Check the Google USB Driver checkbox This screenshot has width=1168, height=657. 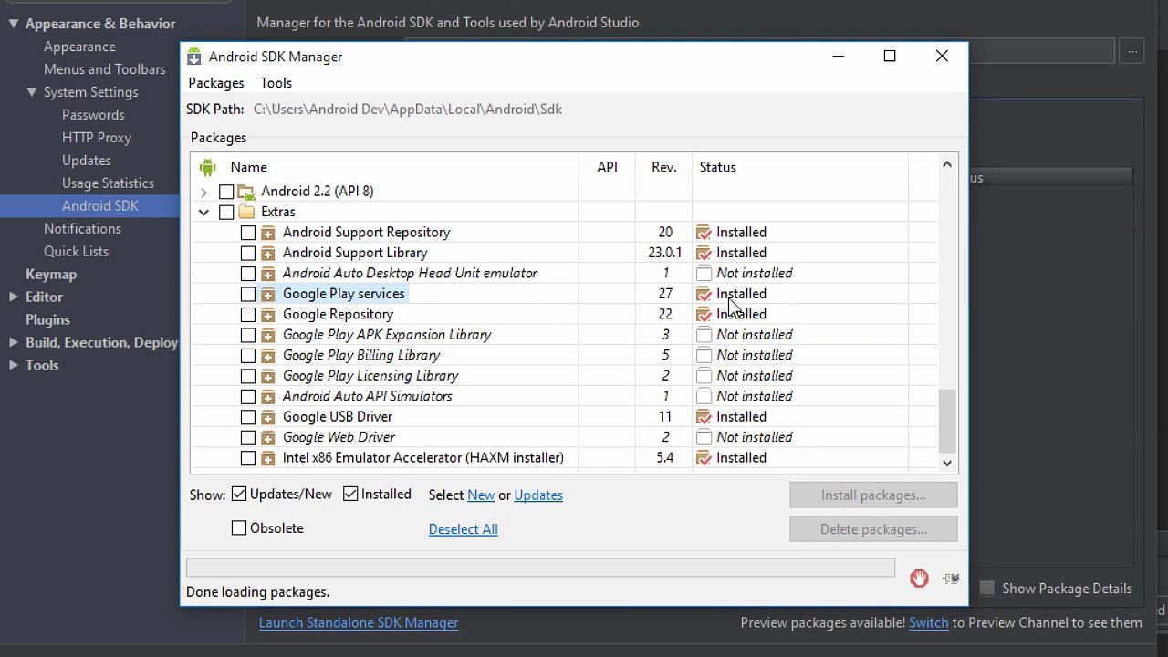248,417
